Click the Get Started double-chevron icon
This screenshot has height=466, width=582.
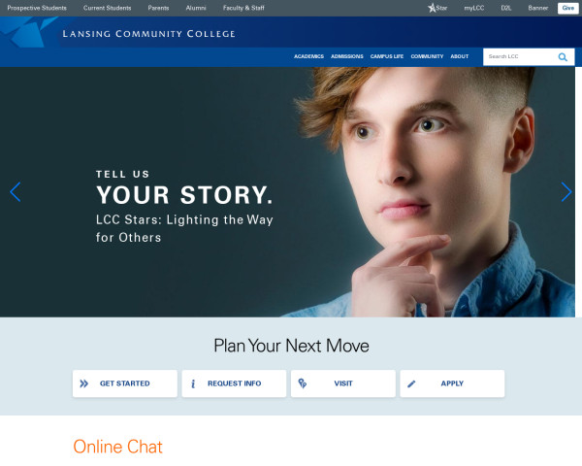pyautogui.click(x=84, y=383)
